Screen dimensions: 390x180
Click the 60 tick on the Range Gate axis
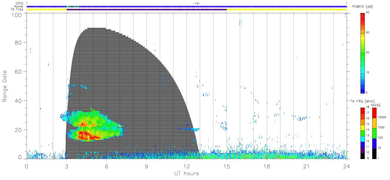[18, 72]
